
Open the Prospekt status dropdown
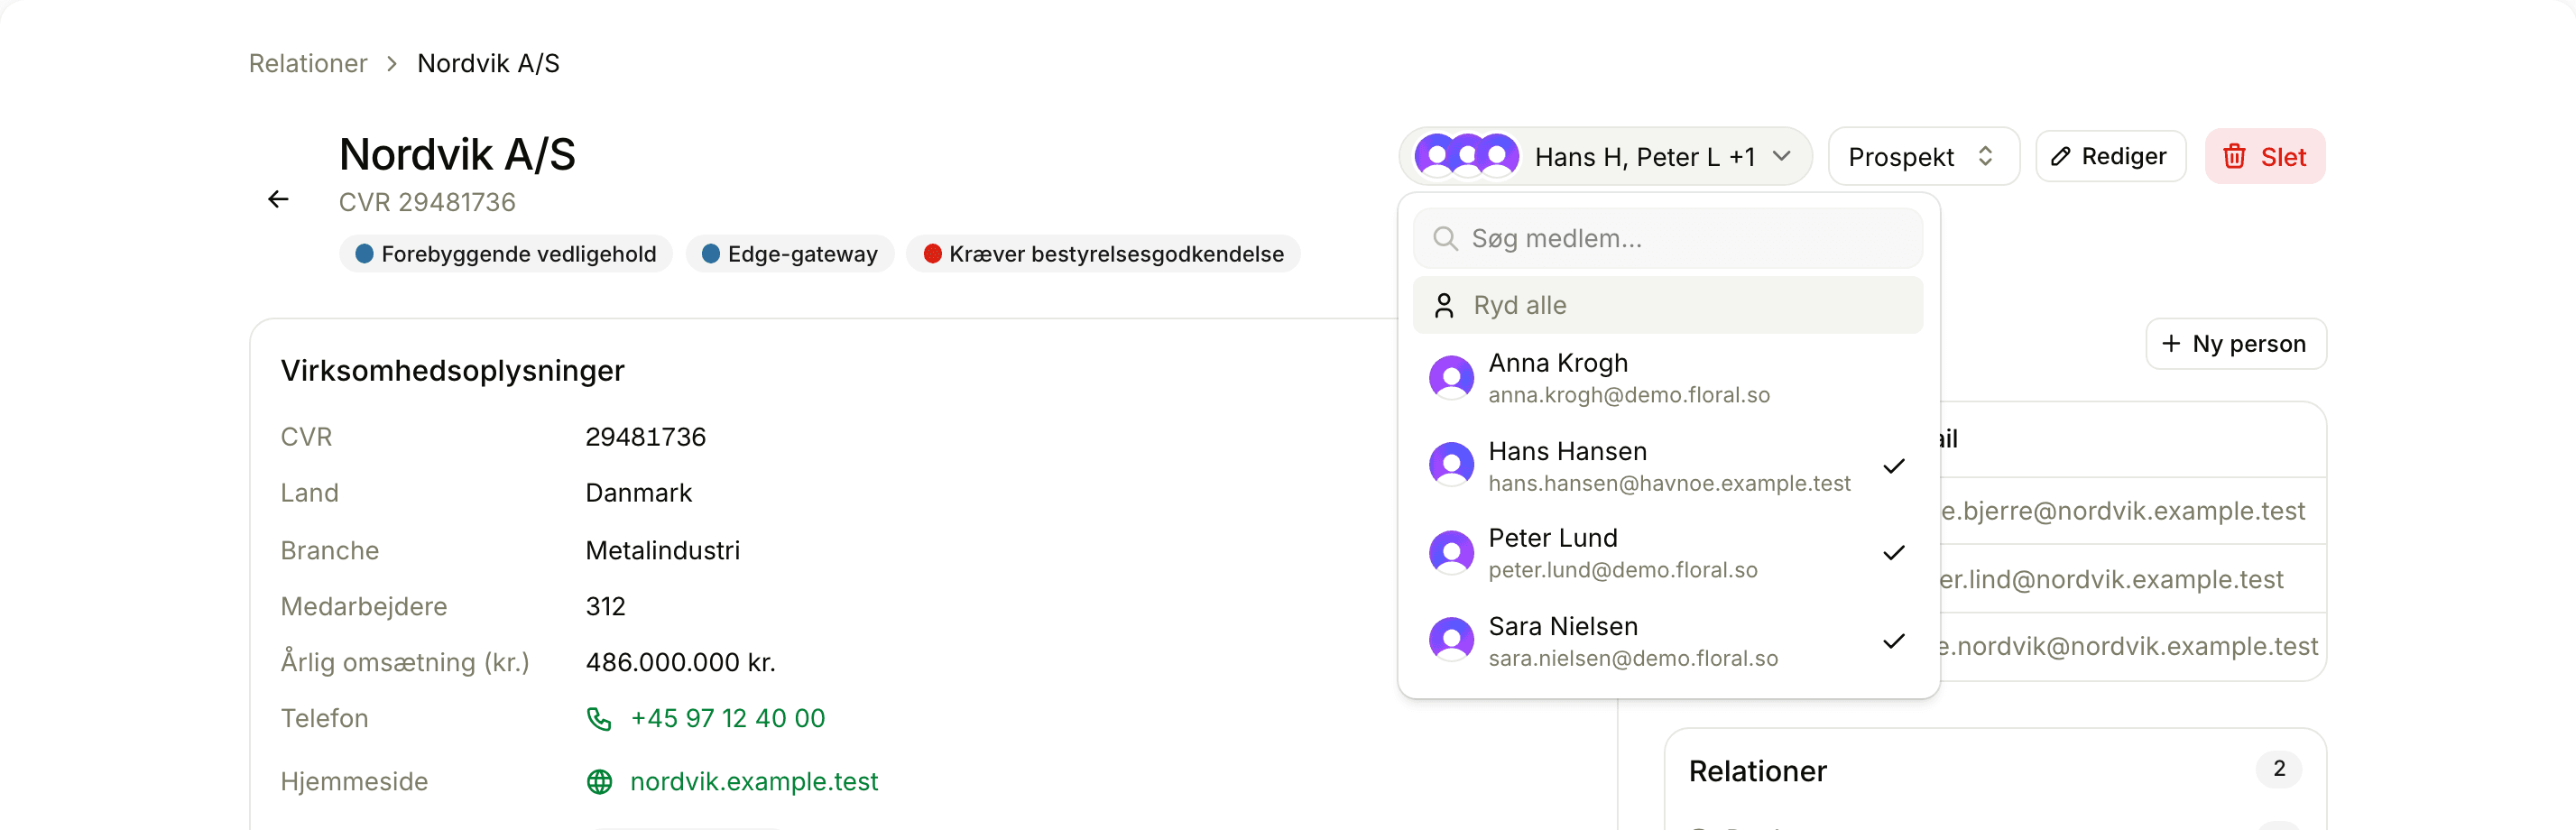(1923, 157)
